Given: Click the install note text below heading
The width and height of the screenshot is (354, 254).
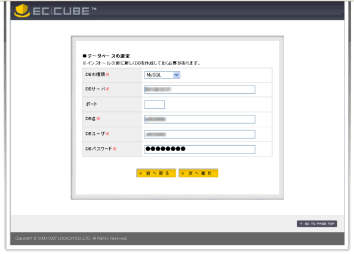Looking at the screenshot, I should click(141, 63).
